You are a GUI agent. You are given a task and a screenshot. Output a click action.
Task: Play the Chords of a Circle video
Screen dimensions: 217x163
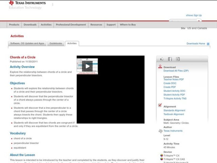click(87, 66)
